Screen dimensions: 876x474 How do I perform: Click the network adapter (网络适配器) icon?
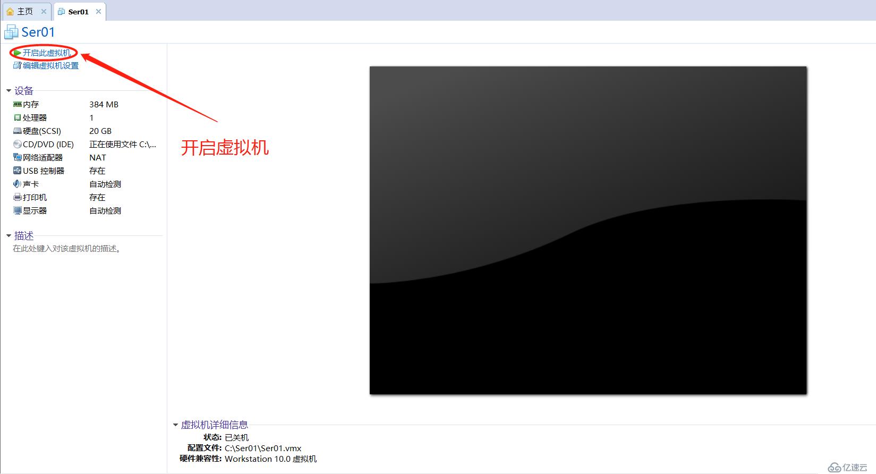[x=18, y=158]
